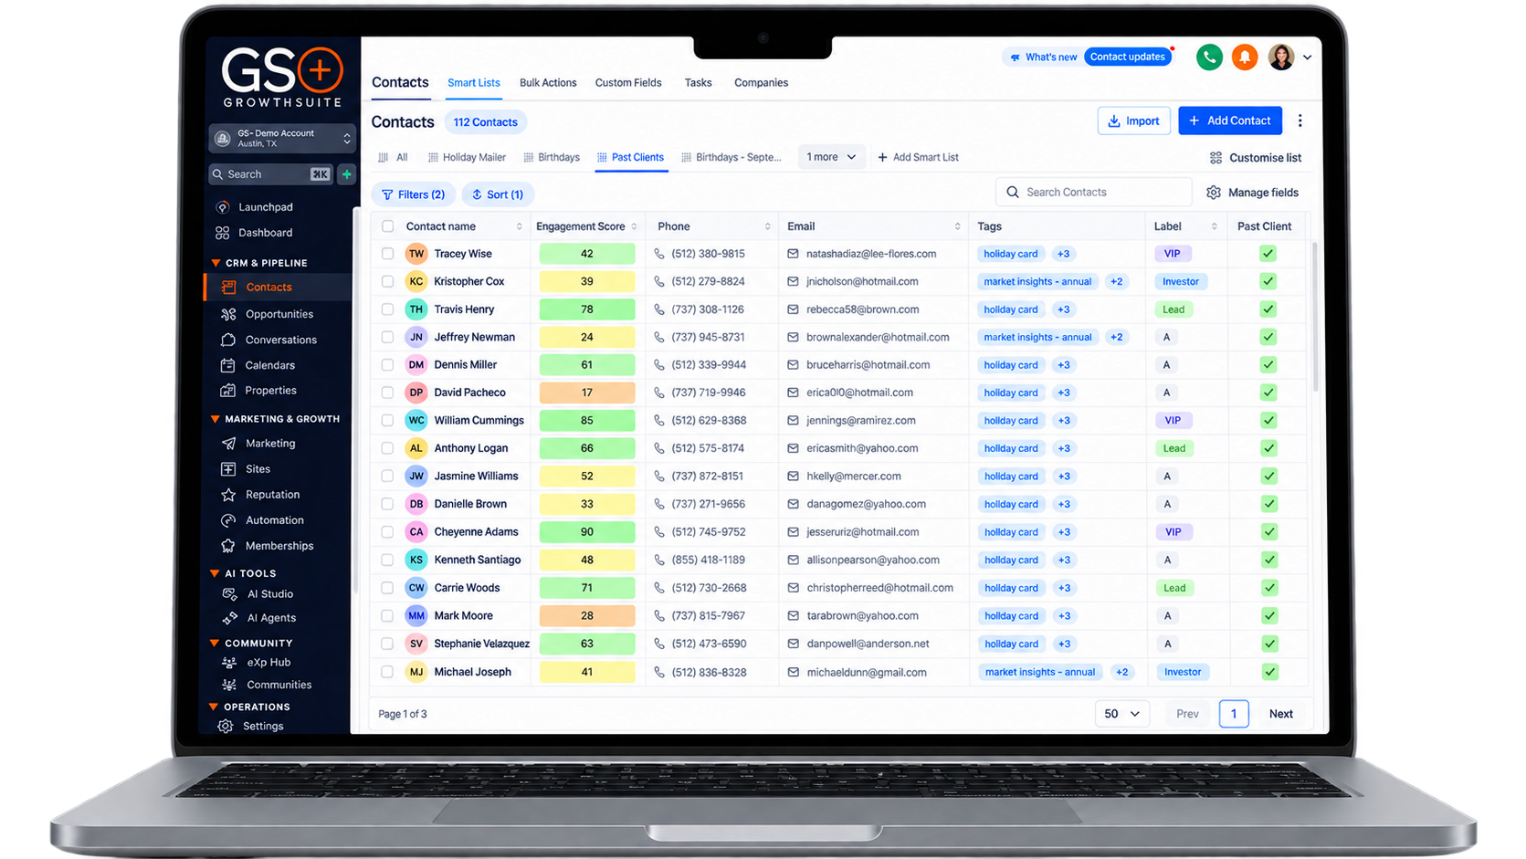Image resolution: width=1526 pixels, height=859 pixels.
Task: Go to Conversations in the sidebar
Action: (x=280, y=340)
